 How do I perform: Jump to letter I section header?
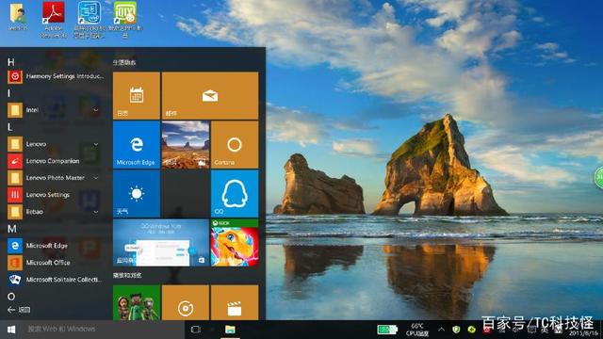click(8, 93)
